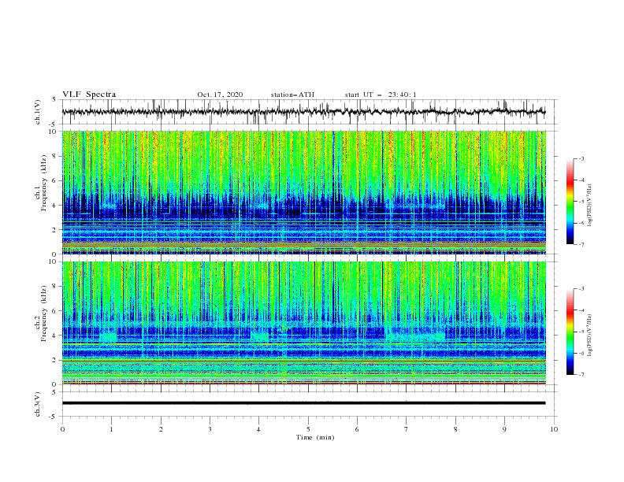Click the time axis tick label '9'
This screenshot has width=624, height=482.
coord(504,429)
